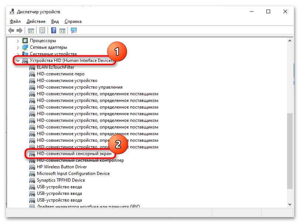Image resolution: width=300 pixels, height=223 pixels.
Task: Select HID-совместимое устройство управления
Action: pos(80,87)
